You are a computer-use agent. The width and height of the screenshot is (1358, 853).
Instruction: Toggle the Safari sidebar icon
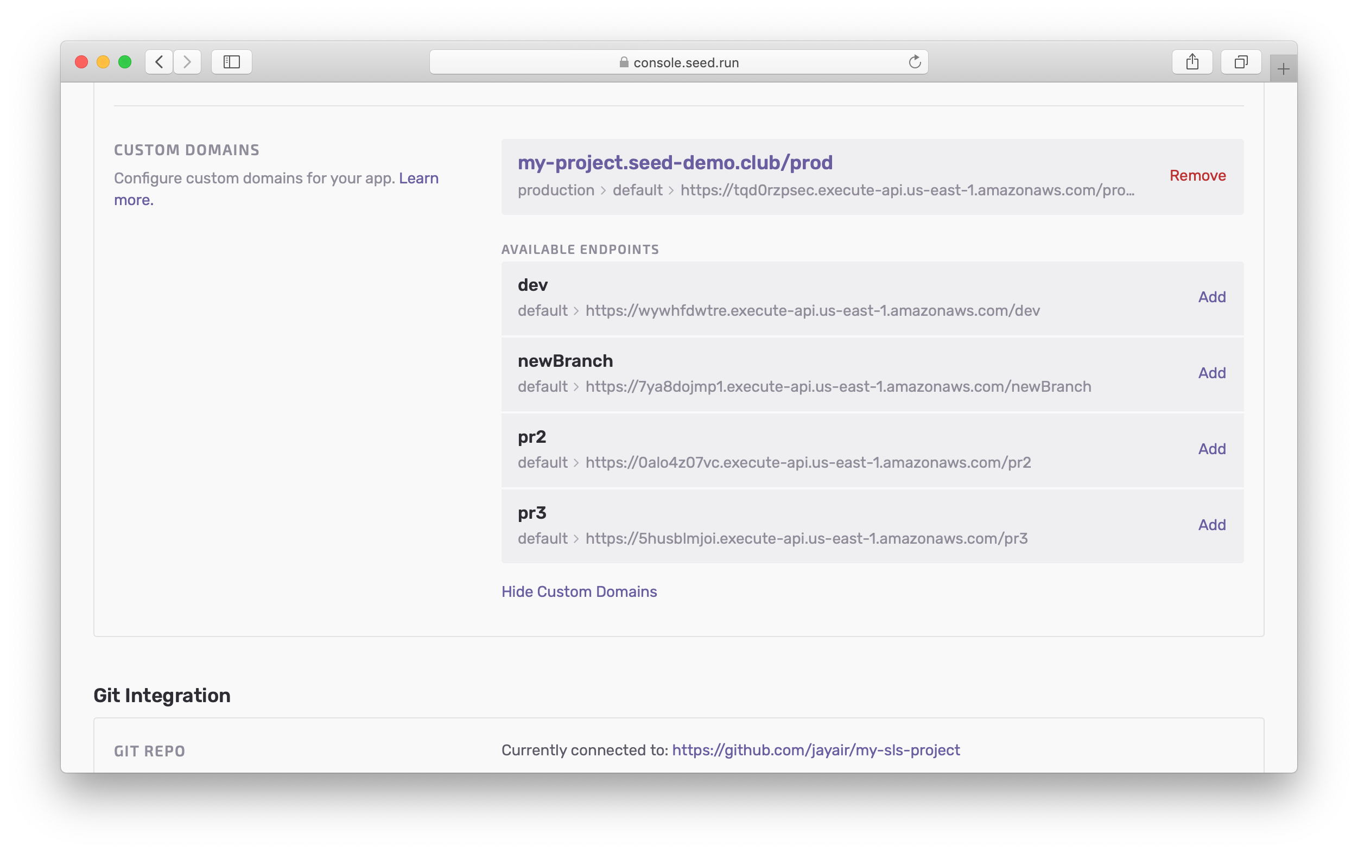tap(232, 62)
